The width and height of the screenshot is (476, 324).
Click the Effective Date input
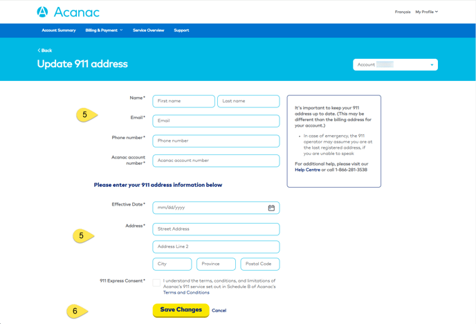(x=216, y=208)
